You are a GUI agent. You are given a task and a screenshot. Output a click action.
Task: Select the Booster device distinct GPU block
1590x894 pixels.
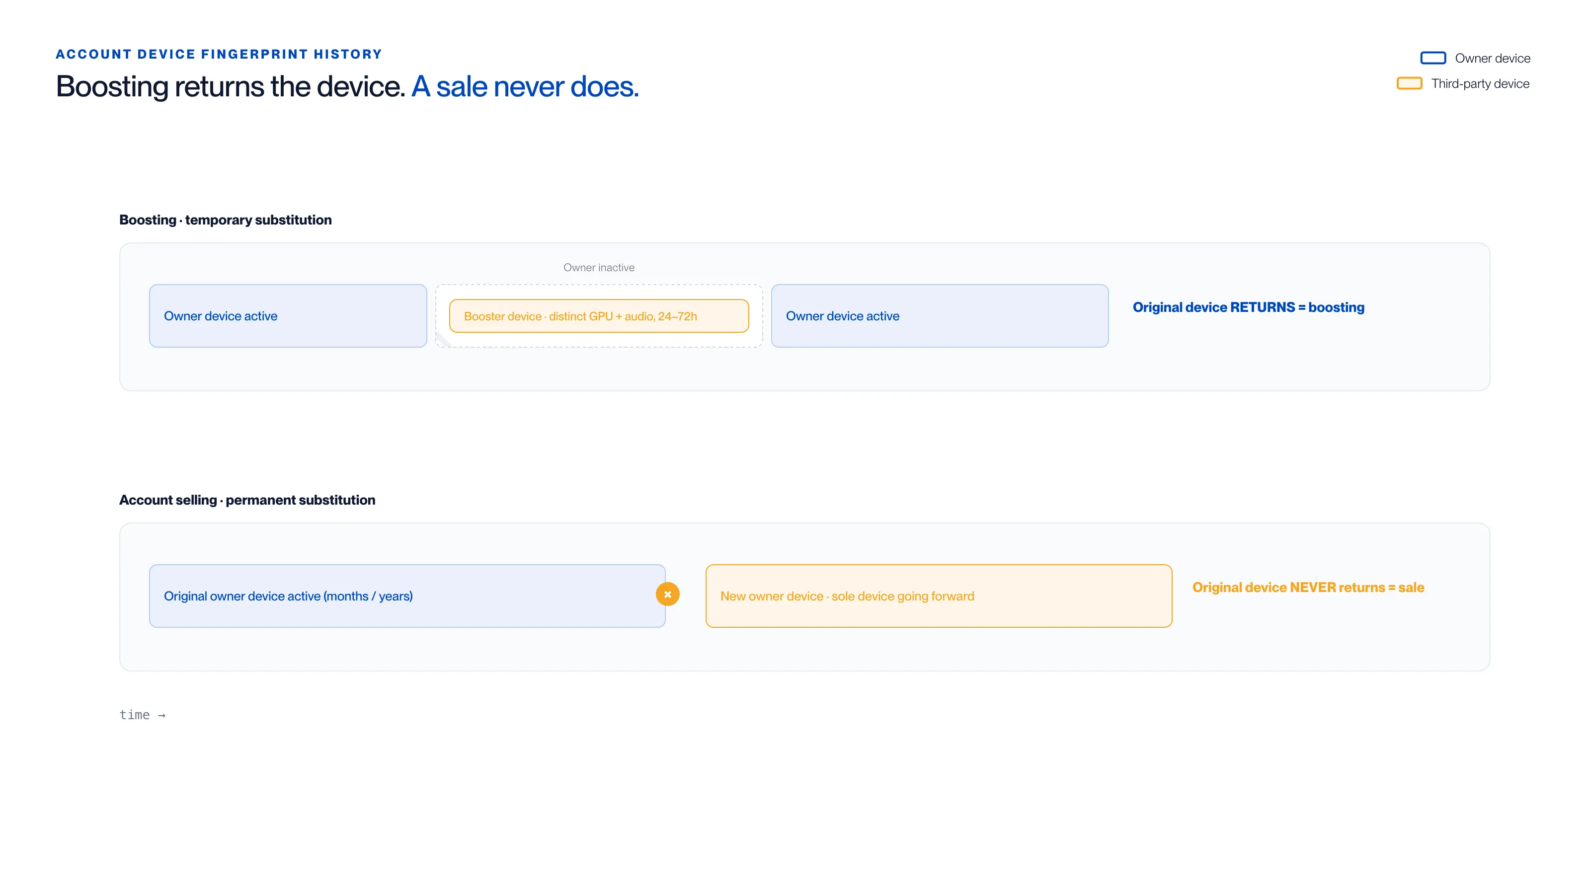[599, 316]
